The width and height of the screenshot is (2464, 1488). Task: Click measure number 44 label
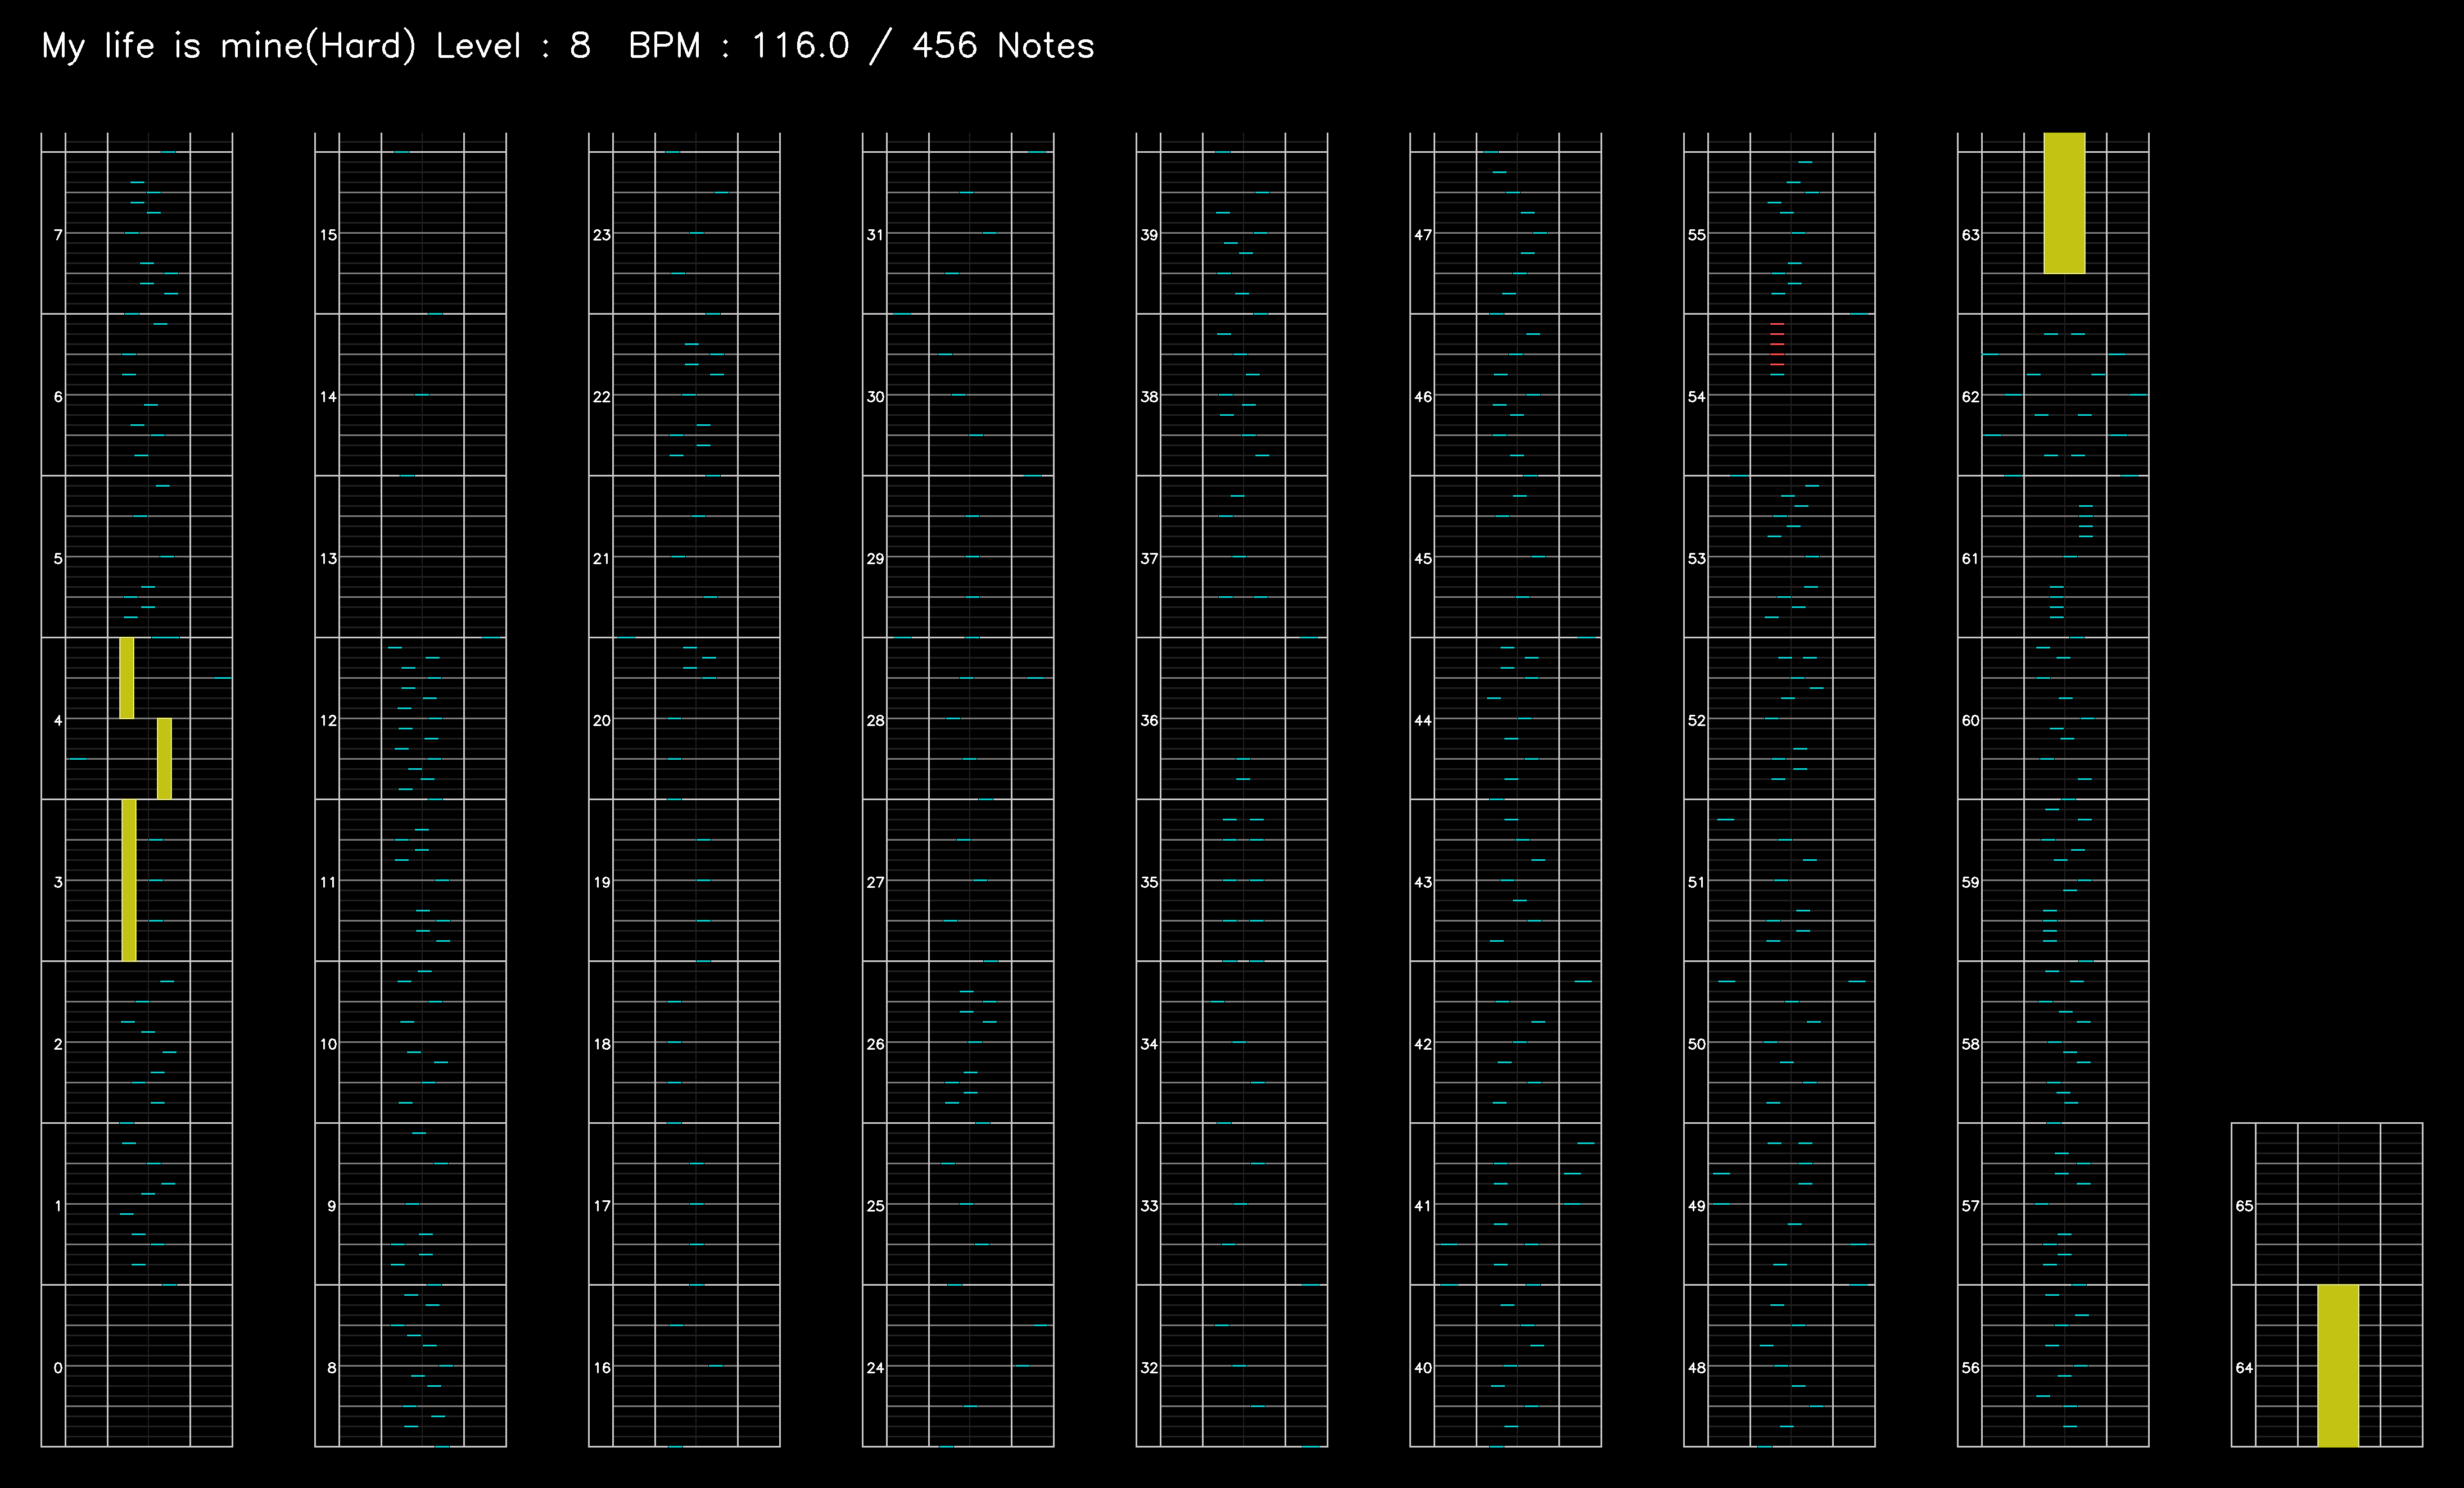pyautogui.click(x=1423, y=719)
